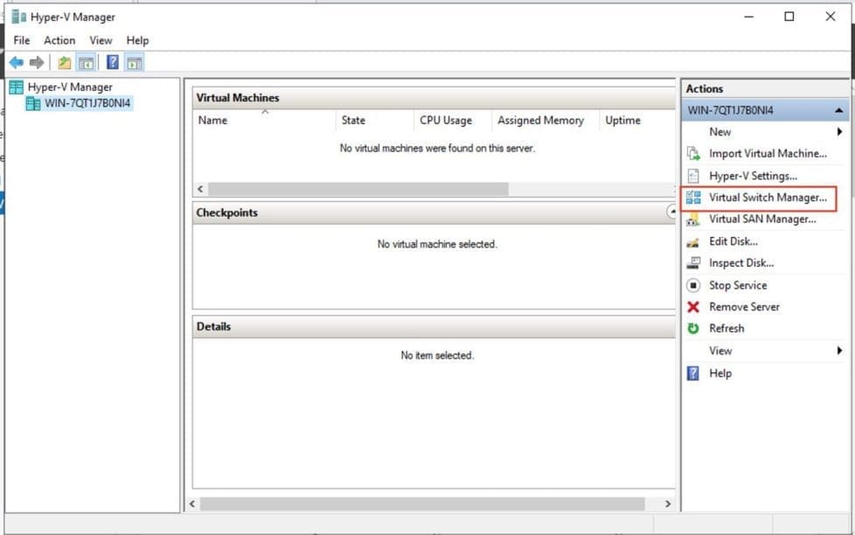Collapse the Checkpoints panel chevron
The height and width of the screenshot is (535, 855).
(x=671, y=212)
